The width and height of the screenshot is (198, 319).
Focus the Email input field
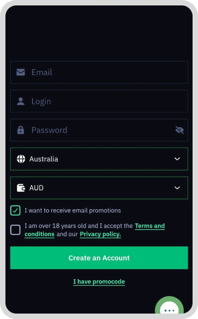[x=99, y=72]
